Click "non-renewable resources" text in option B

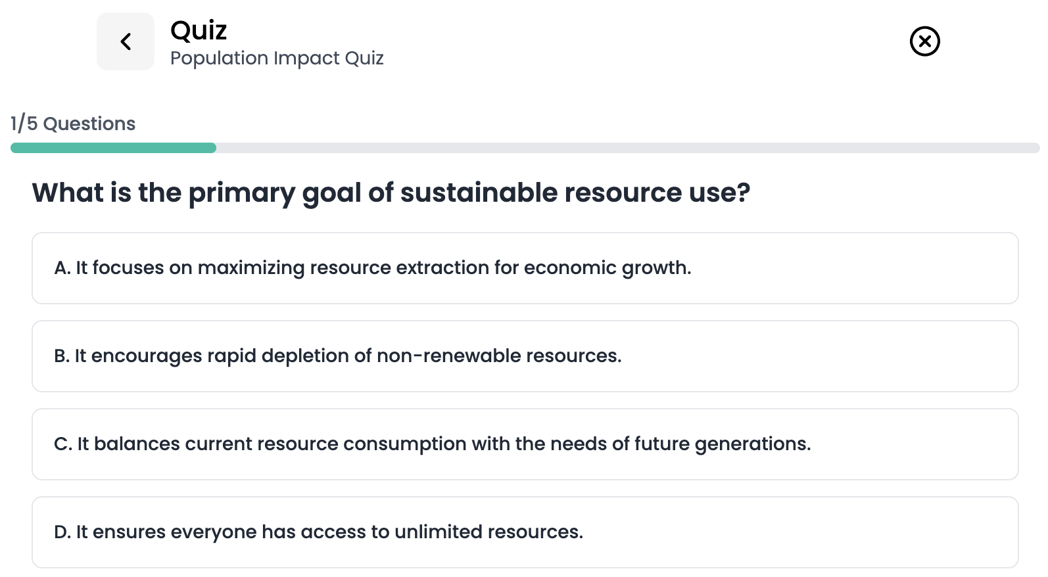pos(498,356)
